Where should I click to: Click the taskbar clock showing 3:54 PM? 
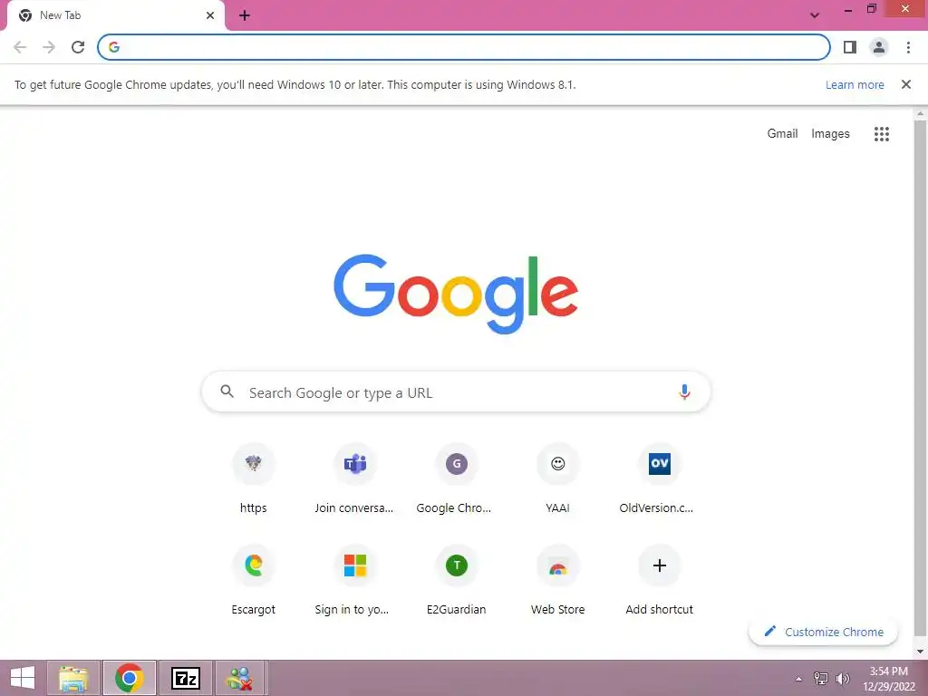888,679
